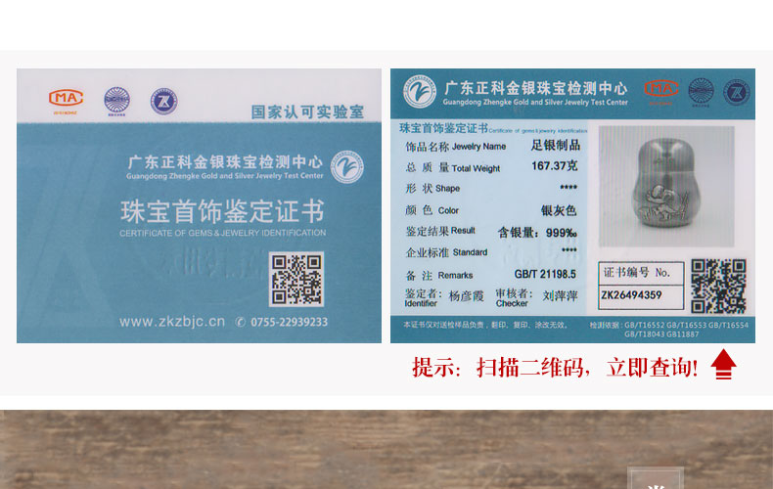
Task: Click the ZK emblem on the left certificate cover
Action: point(163,101)
